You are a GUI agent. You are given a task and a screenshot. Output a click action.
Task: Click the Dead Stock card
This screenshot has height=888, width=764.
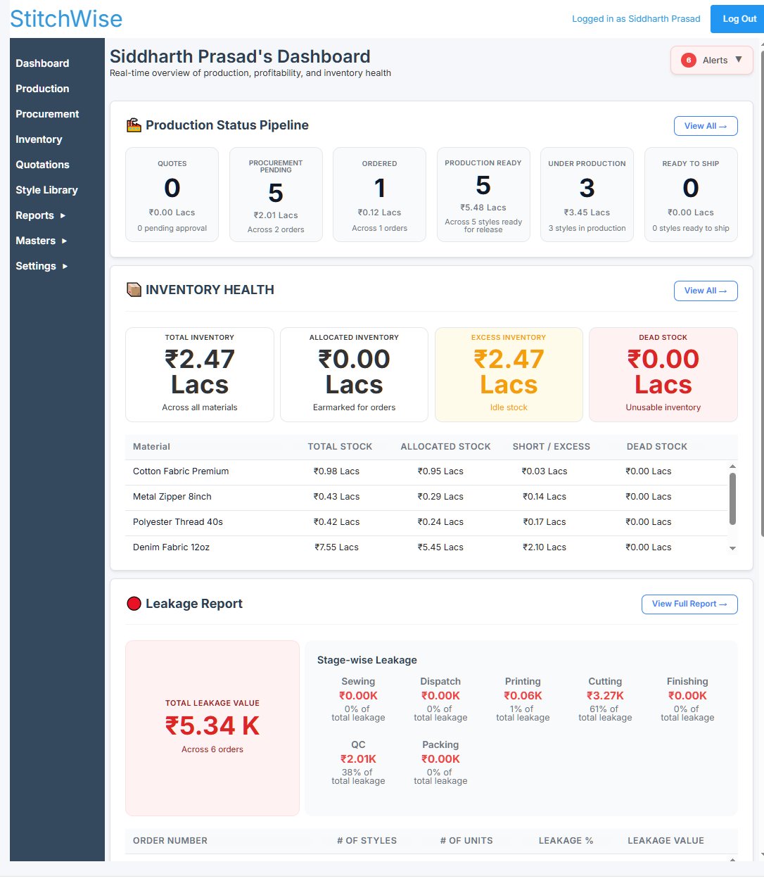pyautogui.click(x=663, y=374)
